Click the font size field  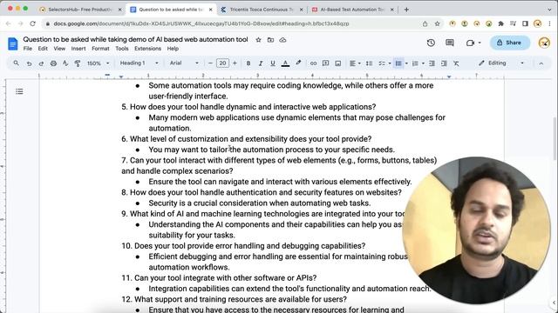click(x=222, y=63)
